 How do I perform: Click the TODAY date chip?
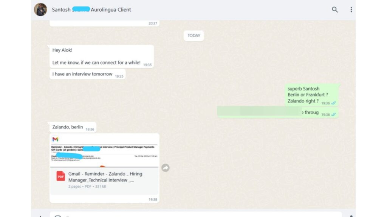193,35
